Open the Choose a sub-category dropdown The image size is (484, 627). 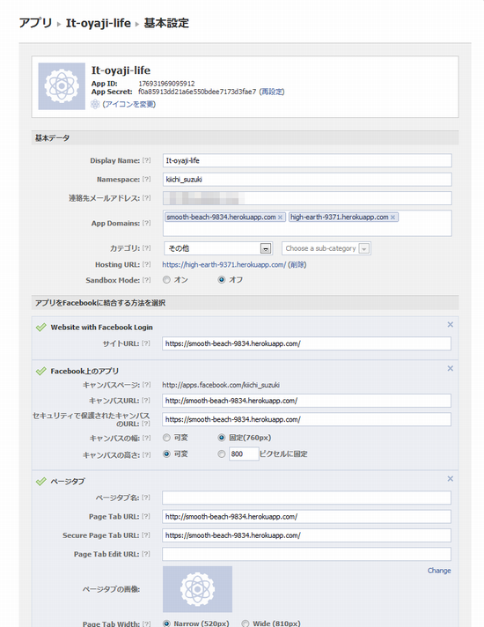[x=326, y=248]
